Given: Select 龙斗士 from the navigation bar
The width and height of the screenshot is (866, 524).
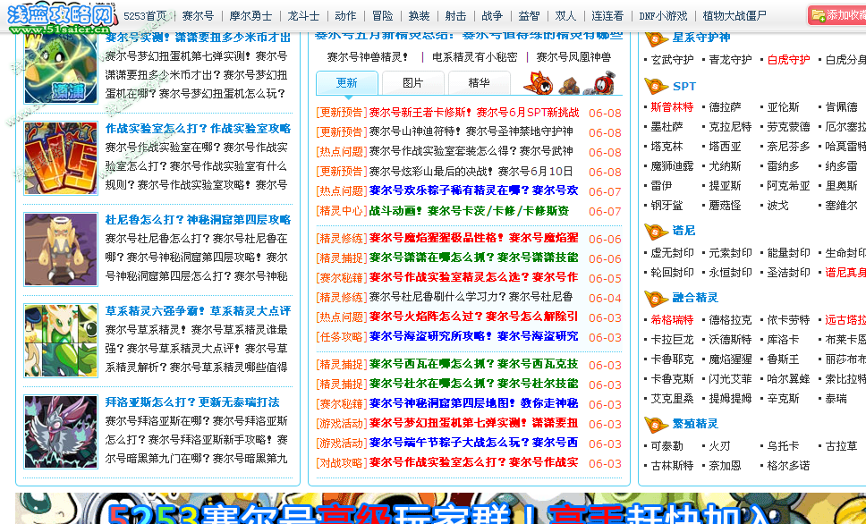Looking at the screenshot, I should coord(303,16).
